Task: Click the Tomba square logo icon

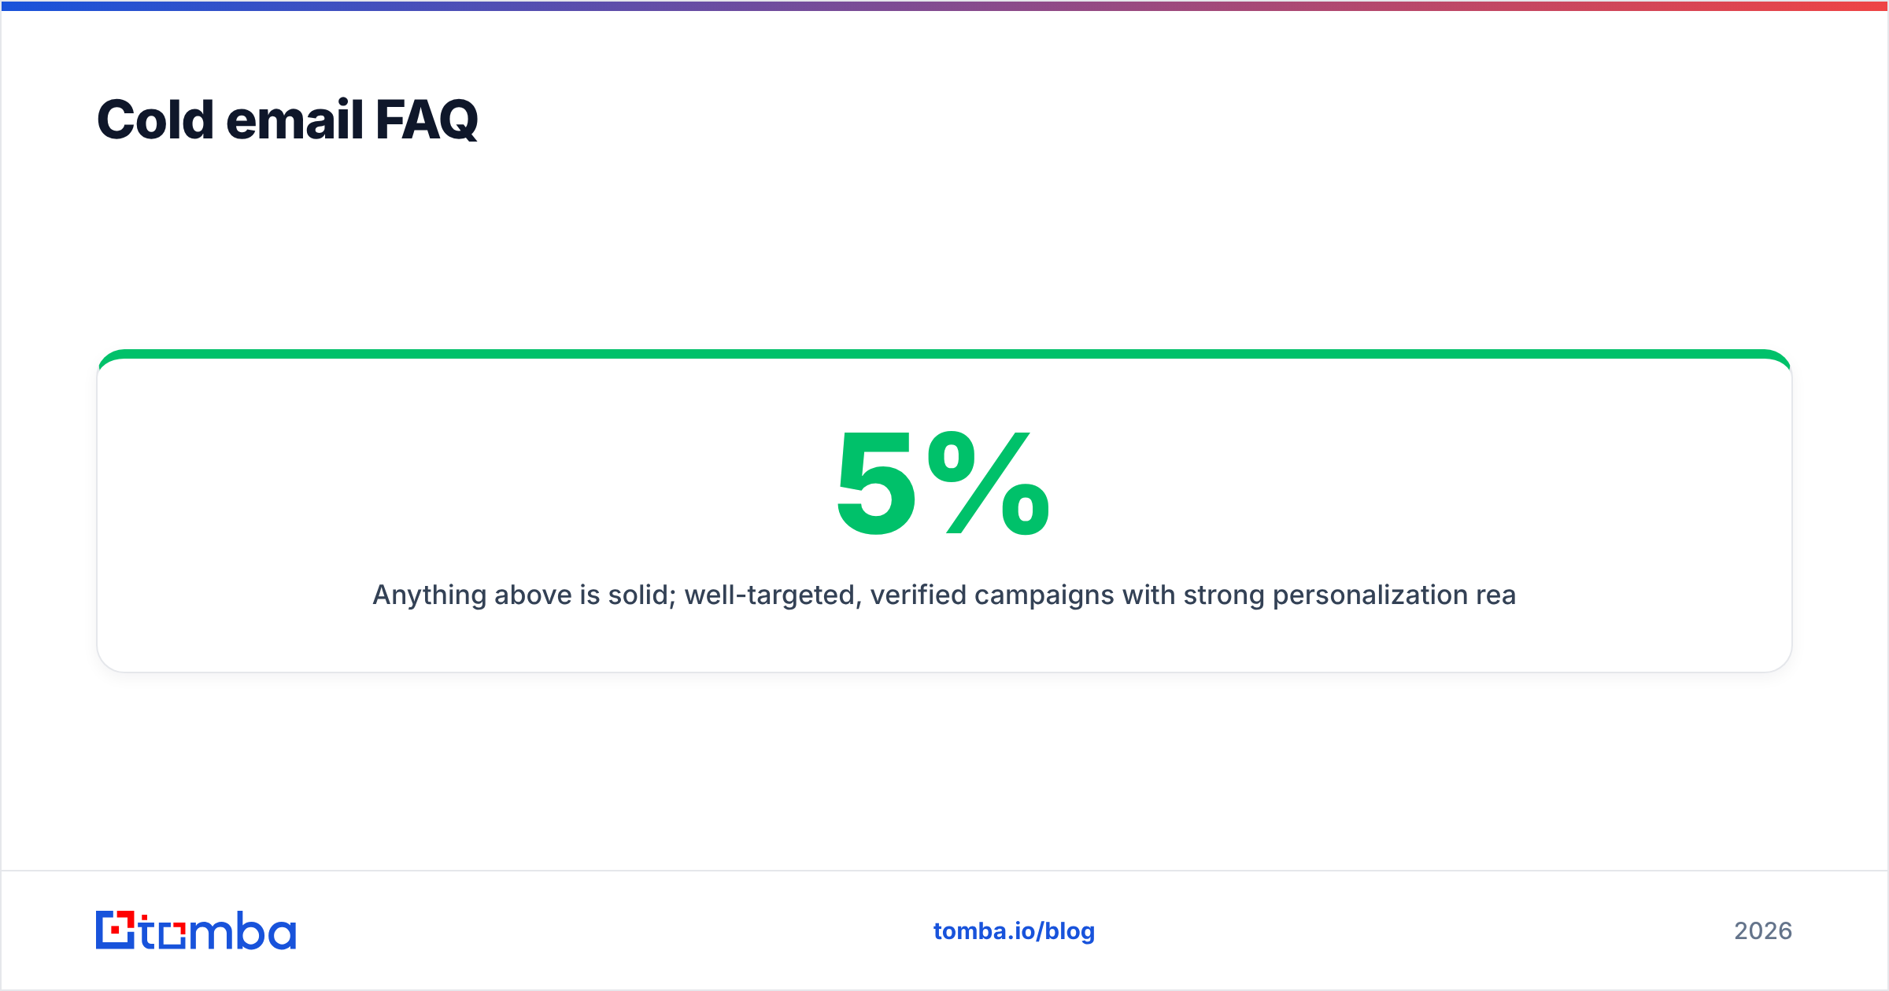Action: (115, 930)
